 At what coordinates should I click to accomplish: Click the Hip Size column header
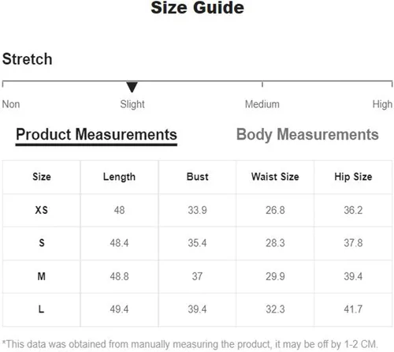[x=353, y=177]
